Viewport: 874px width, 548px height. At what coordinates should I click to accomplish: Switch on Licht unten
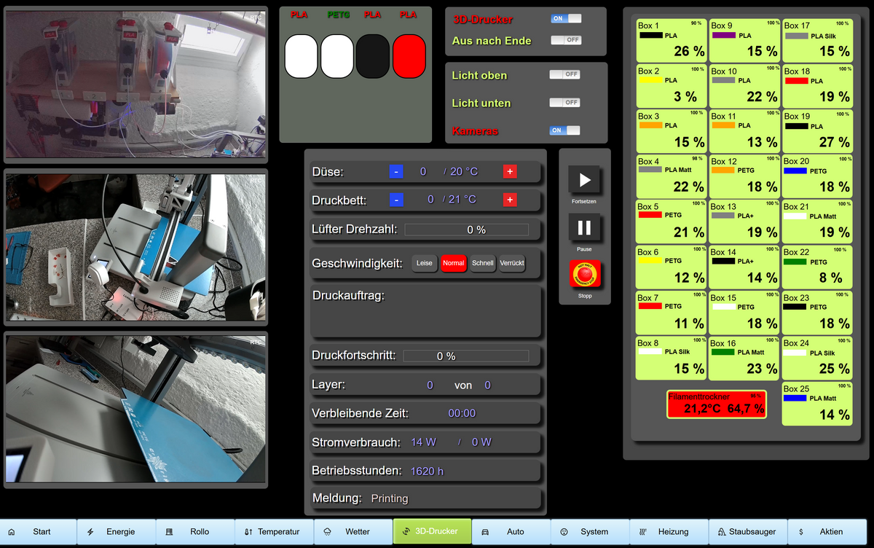click(564, 103)
